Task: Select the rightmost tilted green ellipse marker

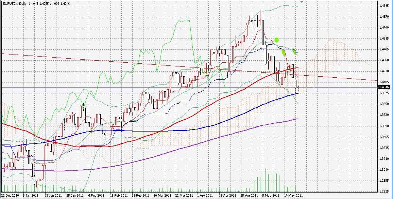Action: coord(295,51)
